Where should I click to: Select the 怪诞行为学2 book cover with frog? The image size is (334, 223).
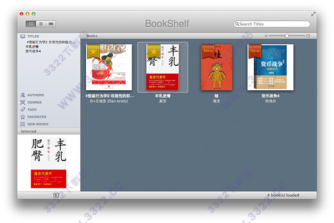(x=109, y=67)
